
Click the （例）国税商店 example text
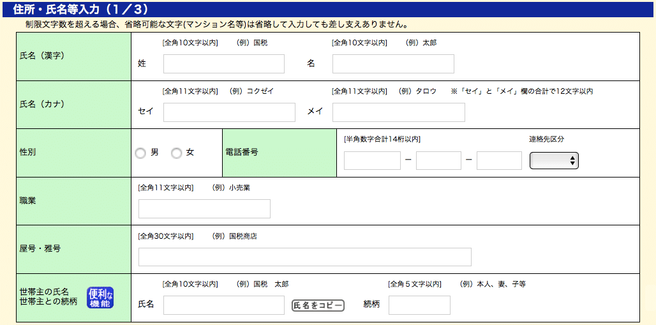[234, 236]
